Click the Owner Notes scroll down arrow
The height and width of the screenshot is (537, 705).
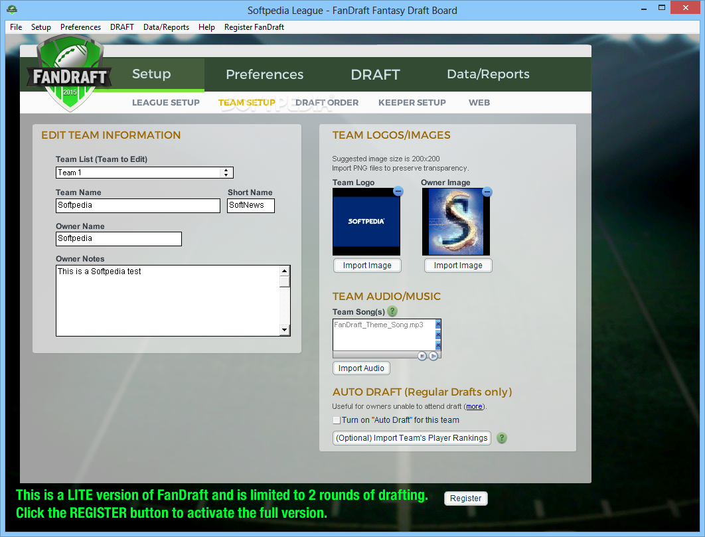tap(284, 330)
